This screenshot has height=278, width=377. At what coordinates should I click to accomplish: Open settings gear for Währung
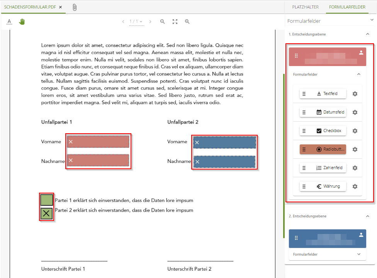[355, 186]
